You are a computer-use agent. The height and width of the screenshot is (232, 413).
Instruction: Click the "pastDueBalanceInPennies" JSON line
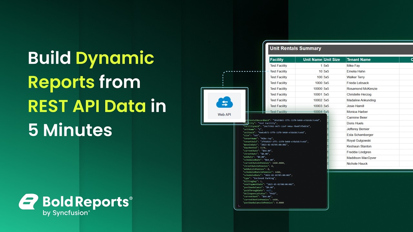[263, 203]
